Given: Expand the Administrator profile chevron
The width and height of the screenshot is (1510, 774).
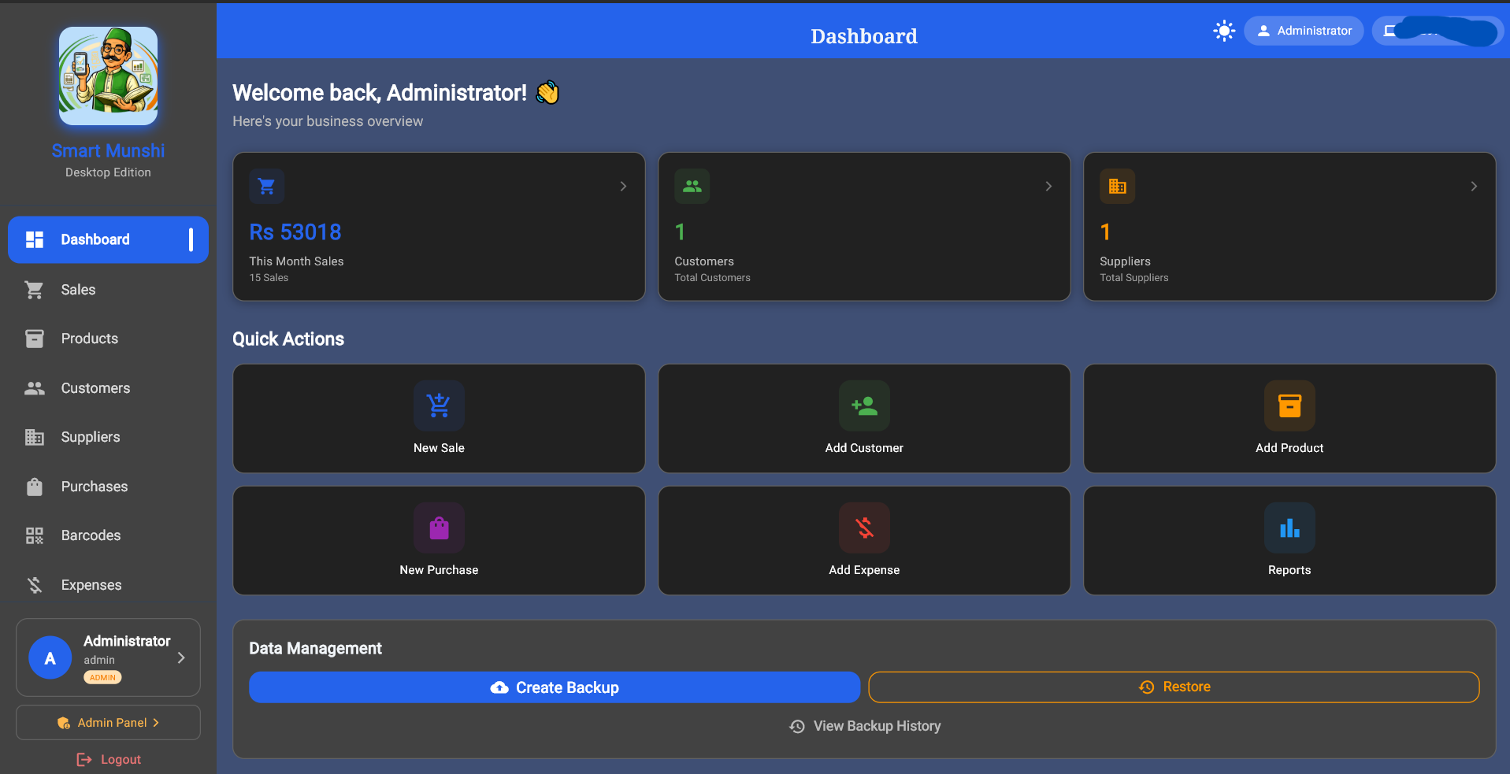Looking at the screenshot, I should 181,657.
